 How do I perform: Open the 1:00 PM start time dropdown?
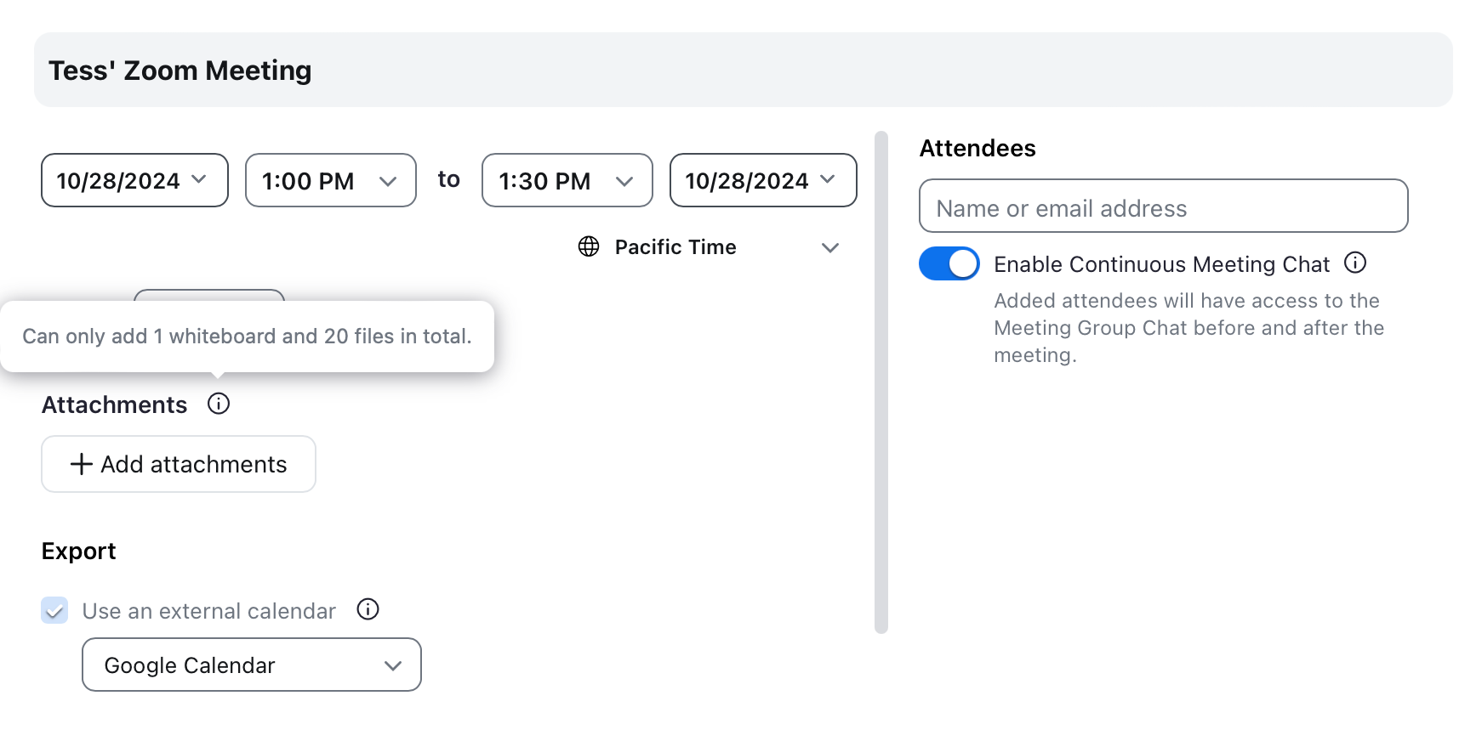pos(330,180)
